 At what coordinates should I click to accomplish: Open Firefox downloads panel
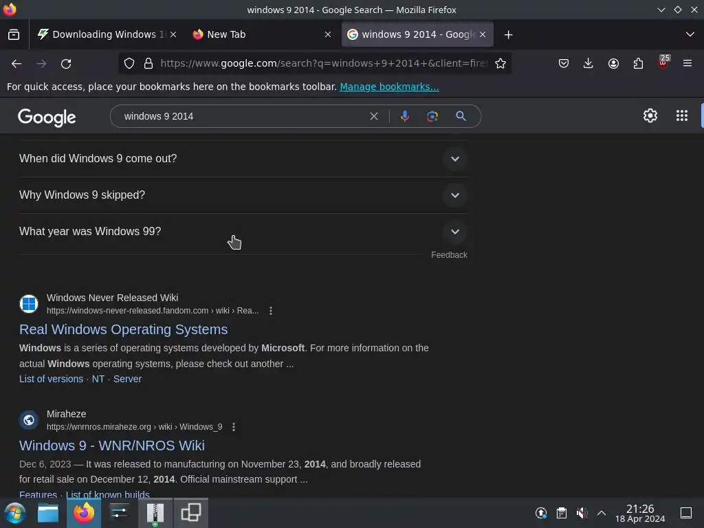(588, 63)
